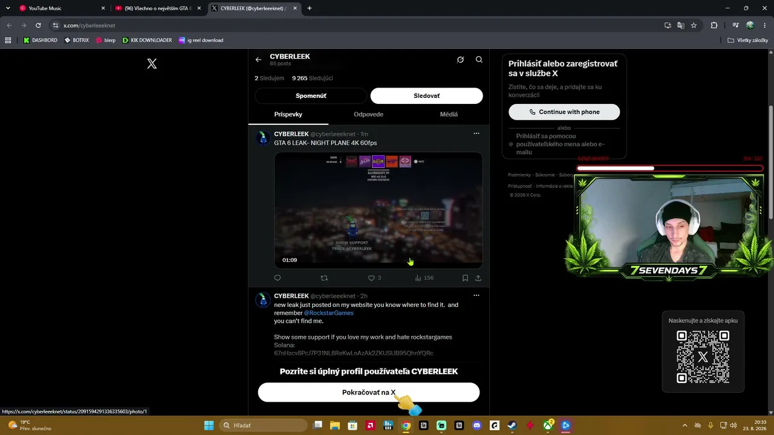Click the X app QR code

(x=703, y=357)
